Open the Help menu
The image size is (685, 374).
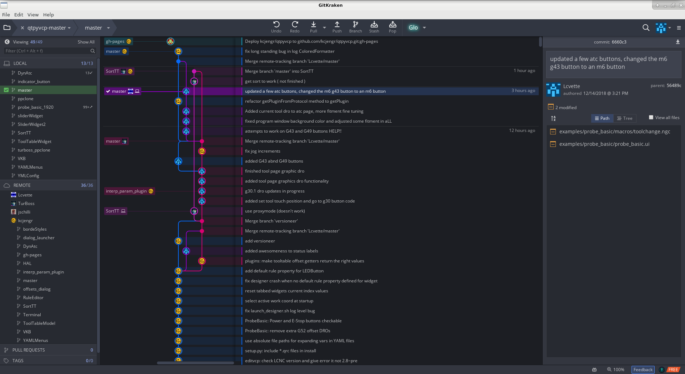pos(49,15)
